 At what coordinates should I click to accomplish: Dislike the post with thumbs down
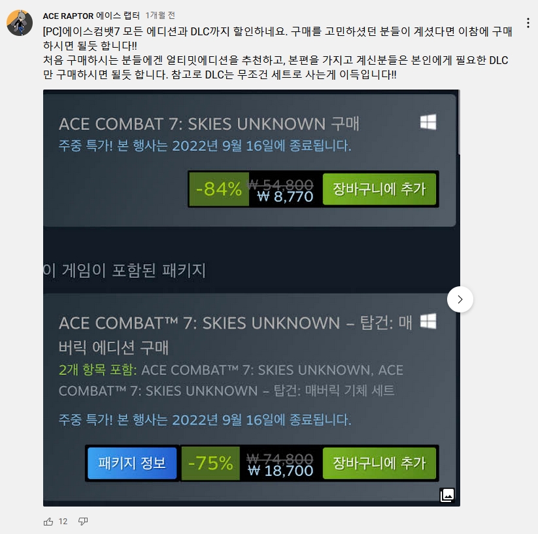(83, 522)
